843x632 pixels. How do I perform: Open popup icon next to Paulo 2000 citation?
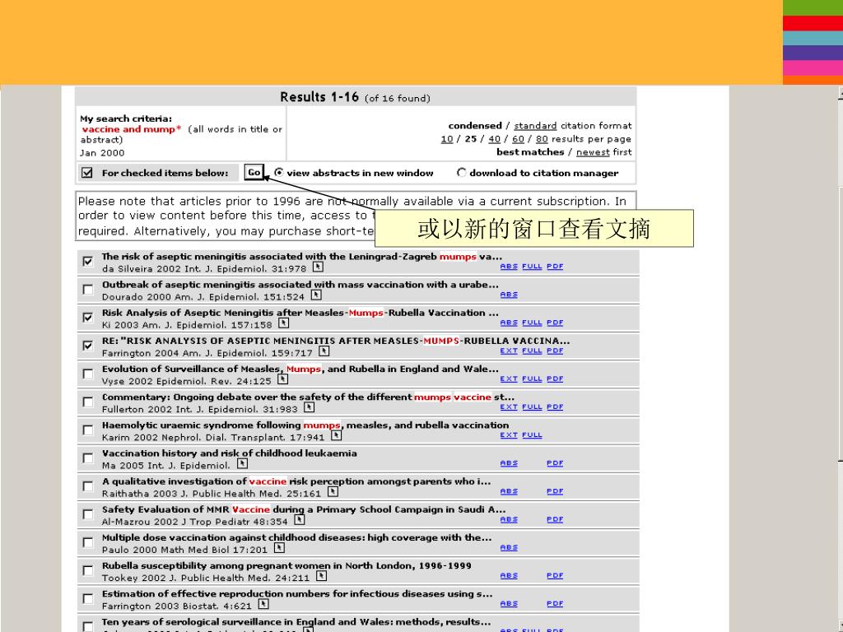[x=279, y=547]
